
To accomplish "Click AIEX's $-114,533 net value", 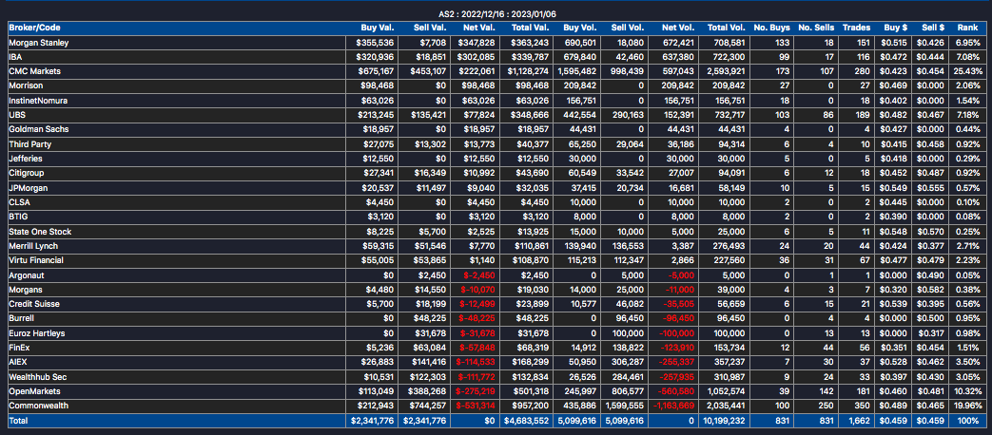I will [x=477, y=362].
